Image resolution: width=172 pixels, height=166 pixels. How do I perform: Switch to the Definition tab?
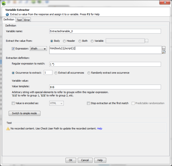tap(9, 19)
